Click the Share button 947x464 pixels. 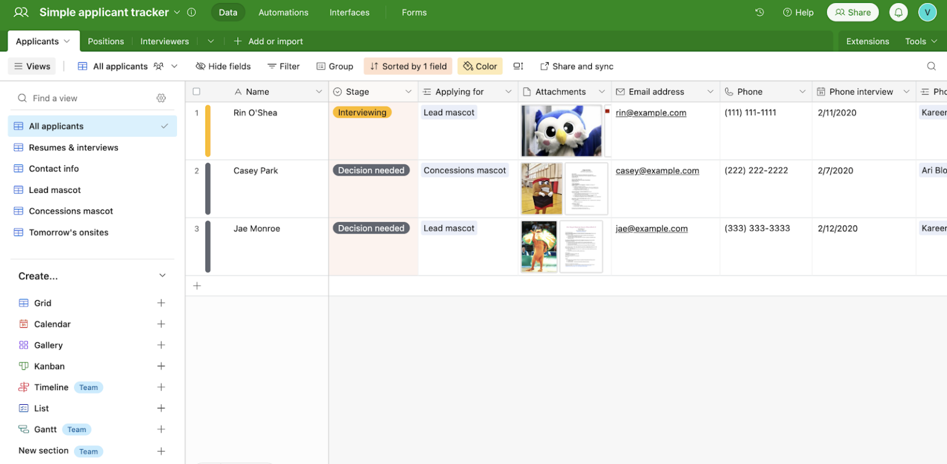tap(853, 12)
